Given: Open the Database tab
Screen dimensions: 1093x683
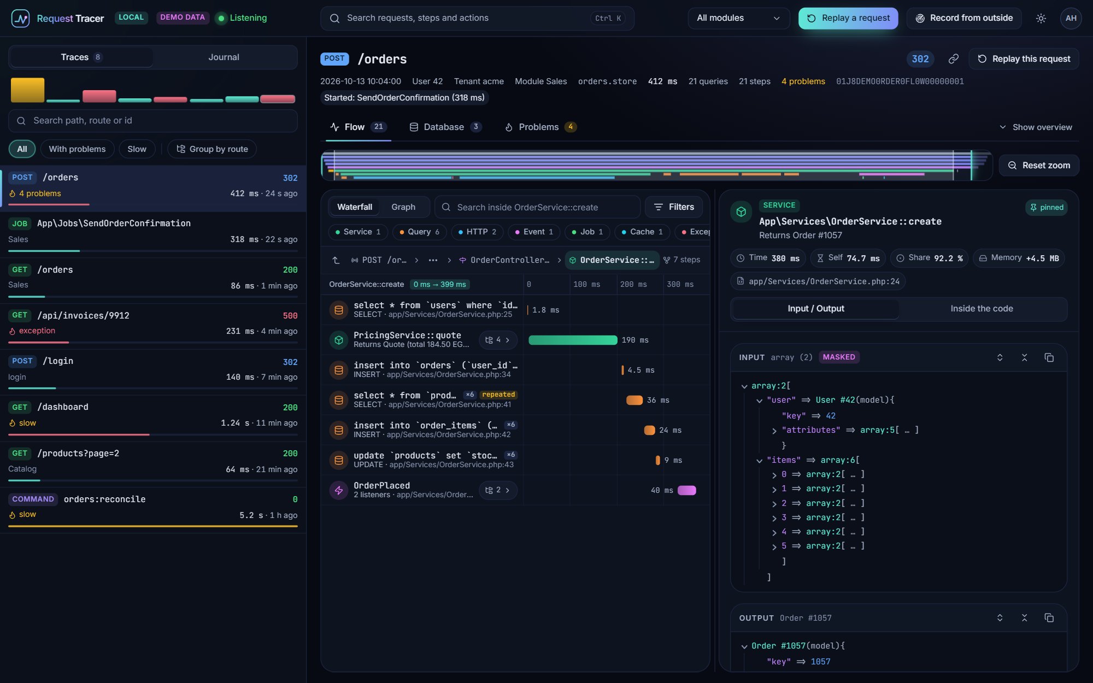Looking at the screenshot, I should click(x=445, y=127).
